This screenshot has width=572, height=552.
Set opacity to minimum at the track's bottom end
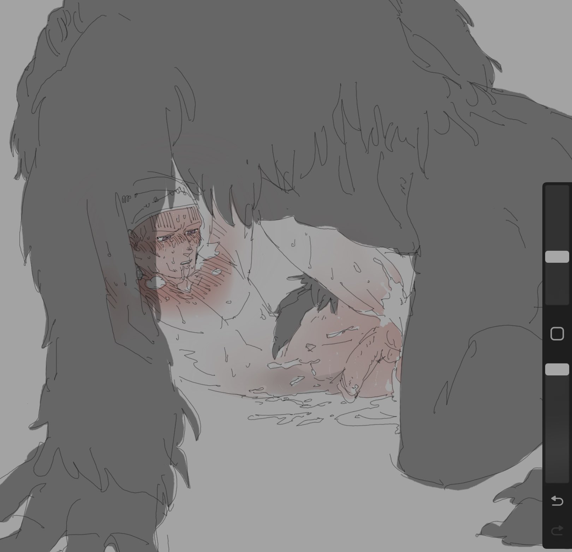click(557, 480)
